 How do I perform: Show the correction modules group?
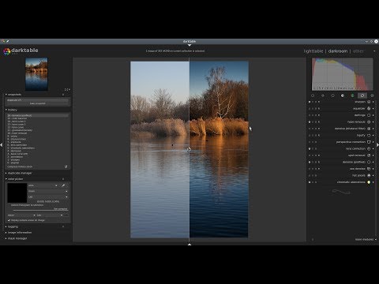(362, 95)
